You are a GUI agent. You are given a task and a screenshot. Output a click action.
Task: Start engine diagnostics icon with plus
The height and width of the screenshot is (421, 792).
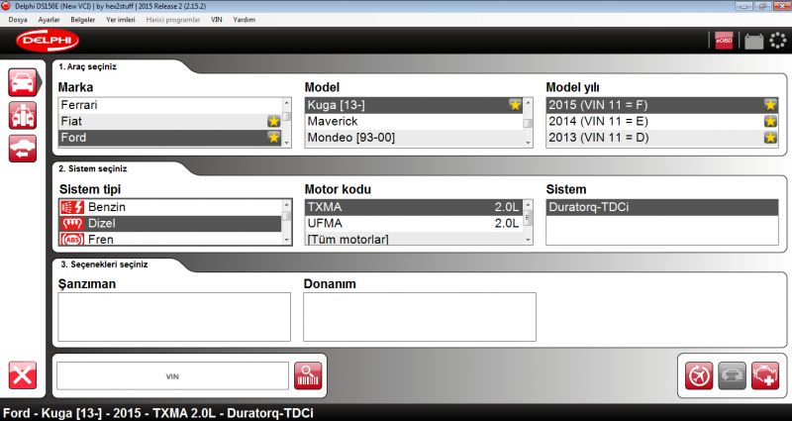[x=765, y=376]
